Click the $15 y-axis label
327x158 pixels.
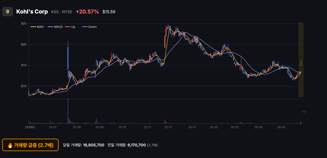[x=23, y=65]
